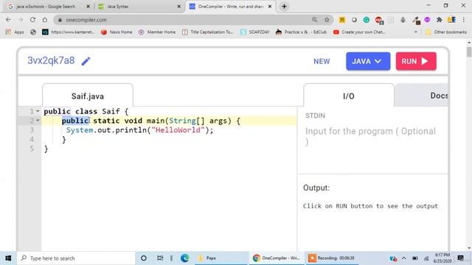Image resolution: width=472 pixels, height=265 pixels.
Task: Open the Chrome three-dot menu
Action: coord(464,20)
